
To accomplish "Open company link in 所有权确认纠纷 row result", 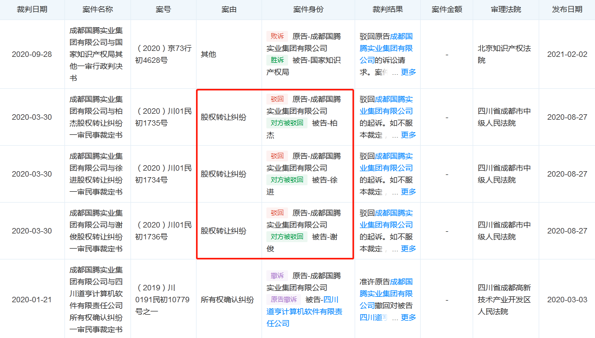I will pyautogui.click(x=387, y=294).
